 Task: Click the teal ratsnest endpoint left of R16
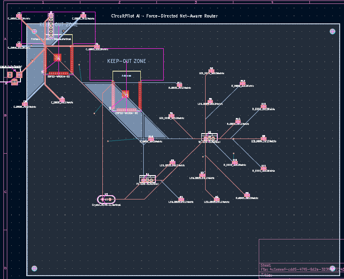point(108,141)
